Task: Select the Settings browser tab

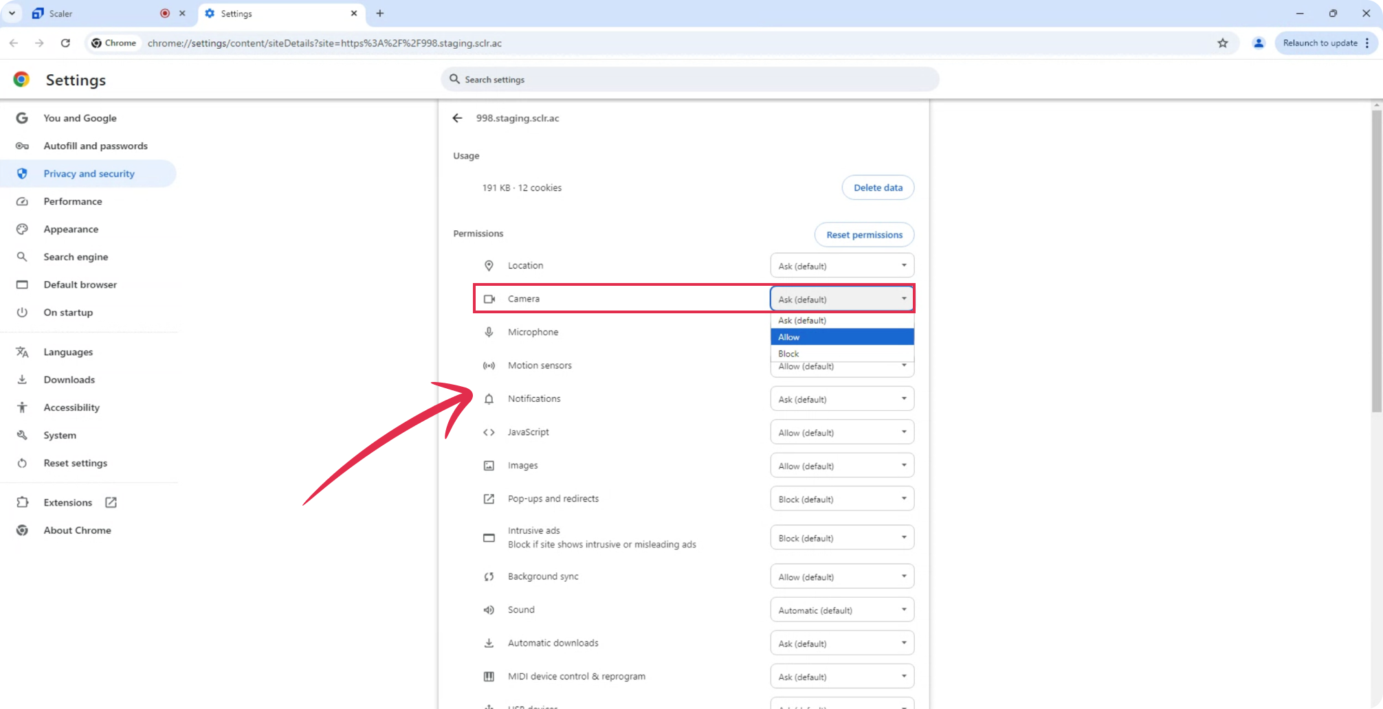Action: pyautogui.click(x=281, y=13)
